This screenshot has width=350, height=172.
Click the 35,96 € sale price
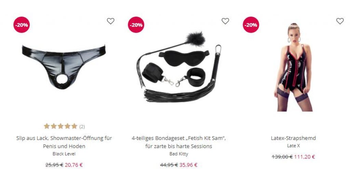coord(188,165)
